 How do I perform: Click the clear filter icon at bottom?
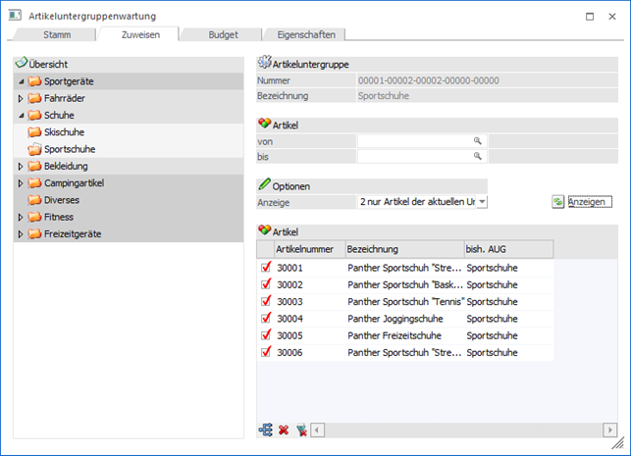click(300, 430)
